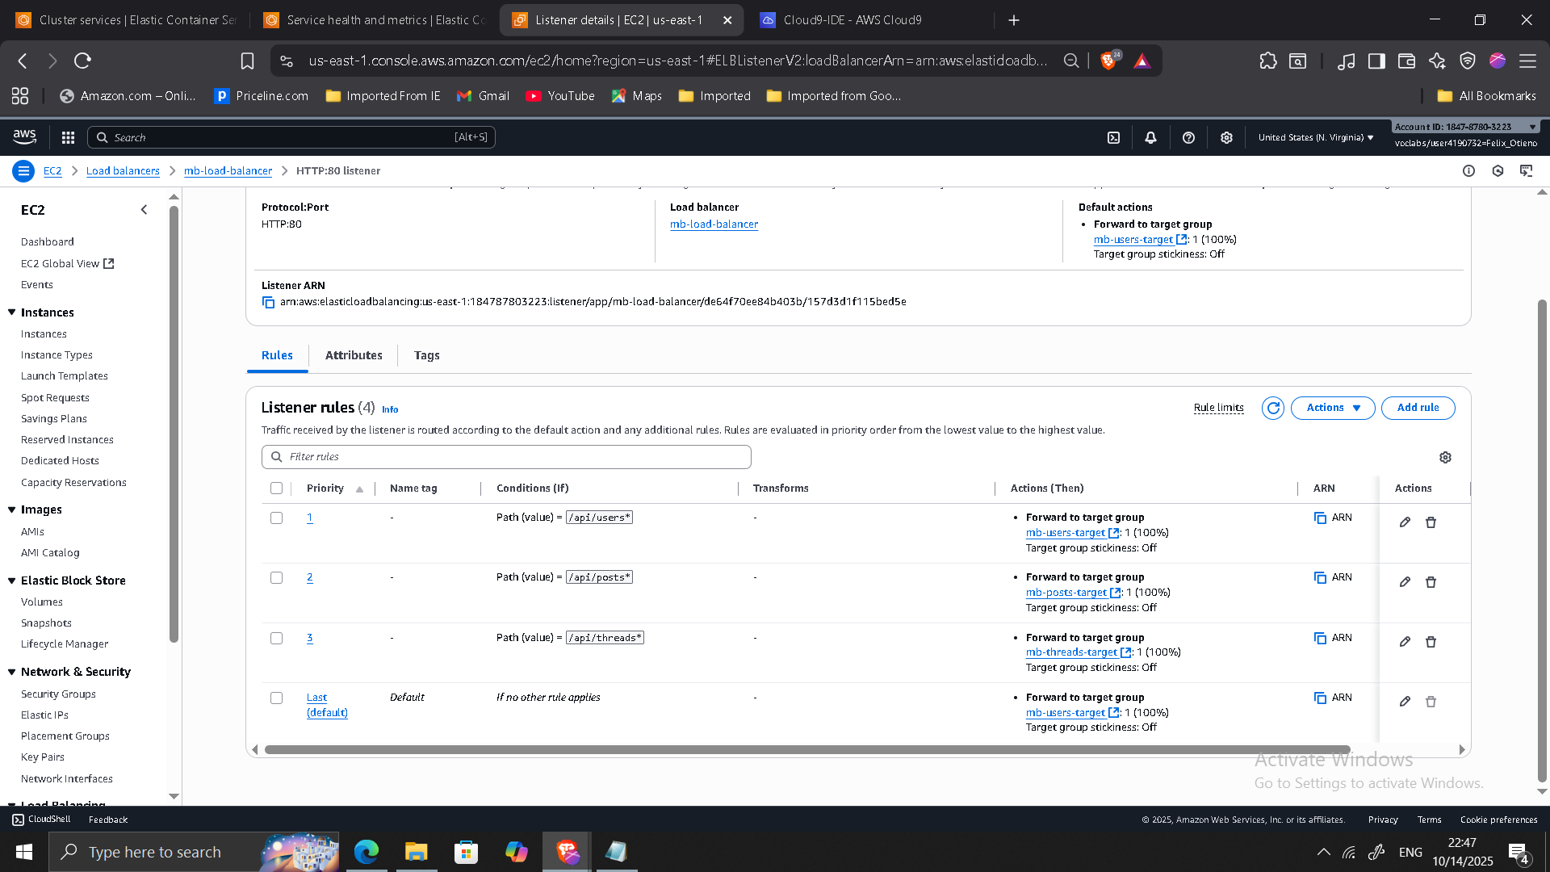
Task: Switch to the Attributes tab
Action: [x=354, y=355]
